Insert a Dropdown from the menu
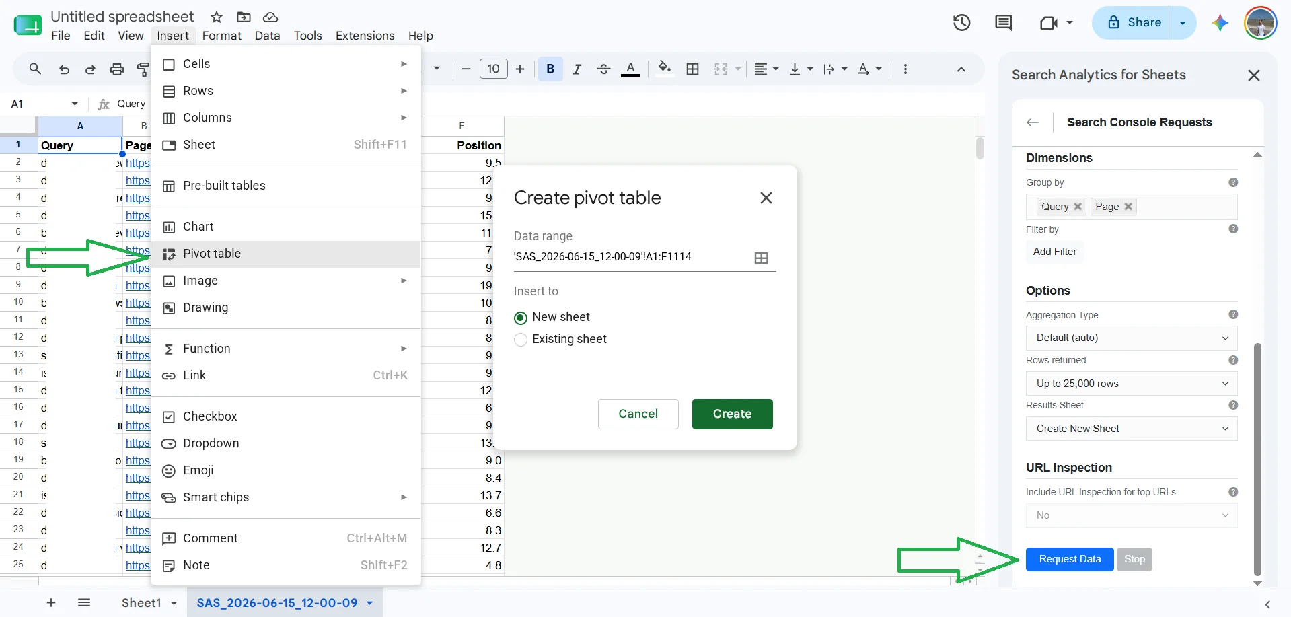The image size is (1291, 617). click(286, 443)
